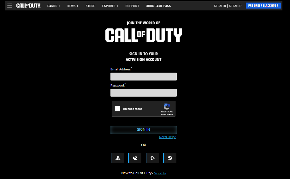Click the Call of Duty header logo
Image resolution: width=290 pixels, height=179 pixels.
(28, 6)
